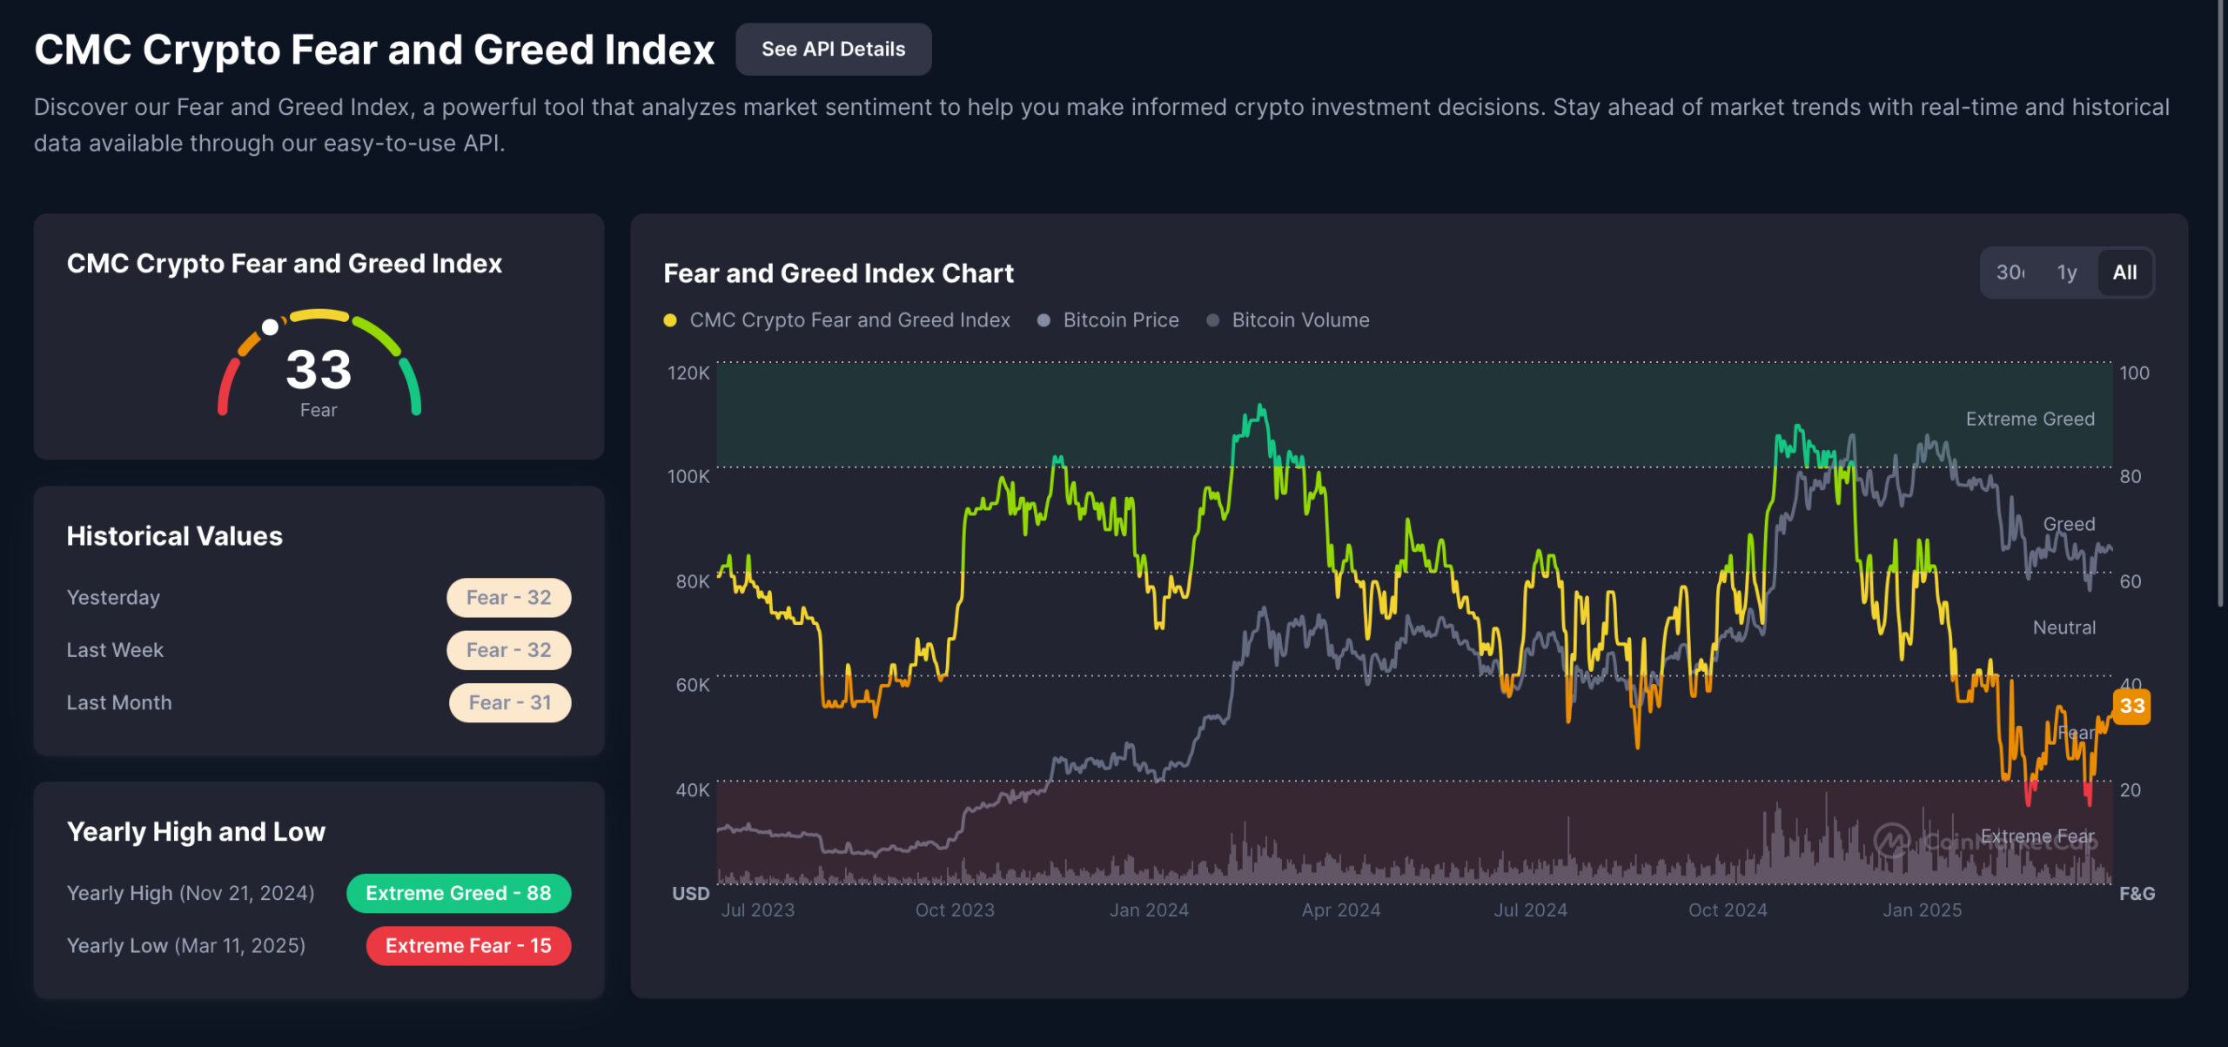Click the Historical Values heading

(x=175, y=536)
